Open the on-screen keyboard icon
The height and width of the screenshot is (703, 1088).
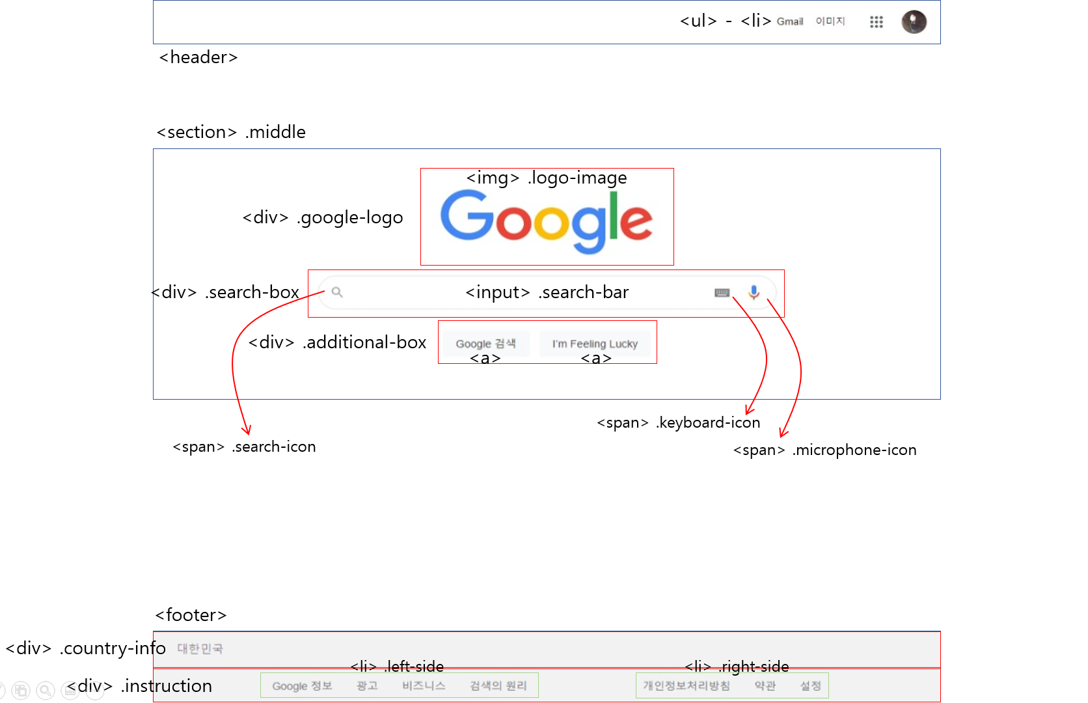(x=722, y=292)
